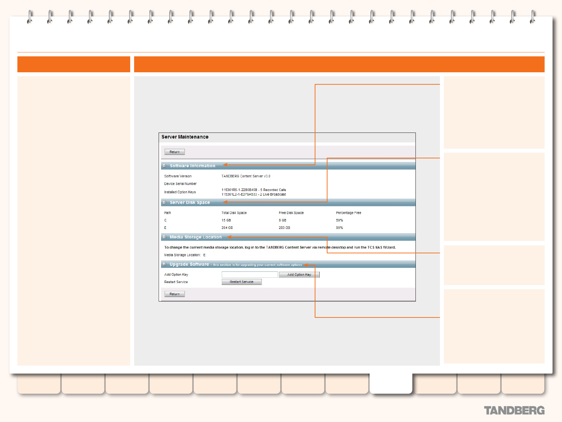Click the Server Disk Space heading text

point(190,202)
